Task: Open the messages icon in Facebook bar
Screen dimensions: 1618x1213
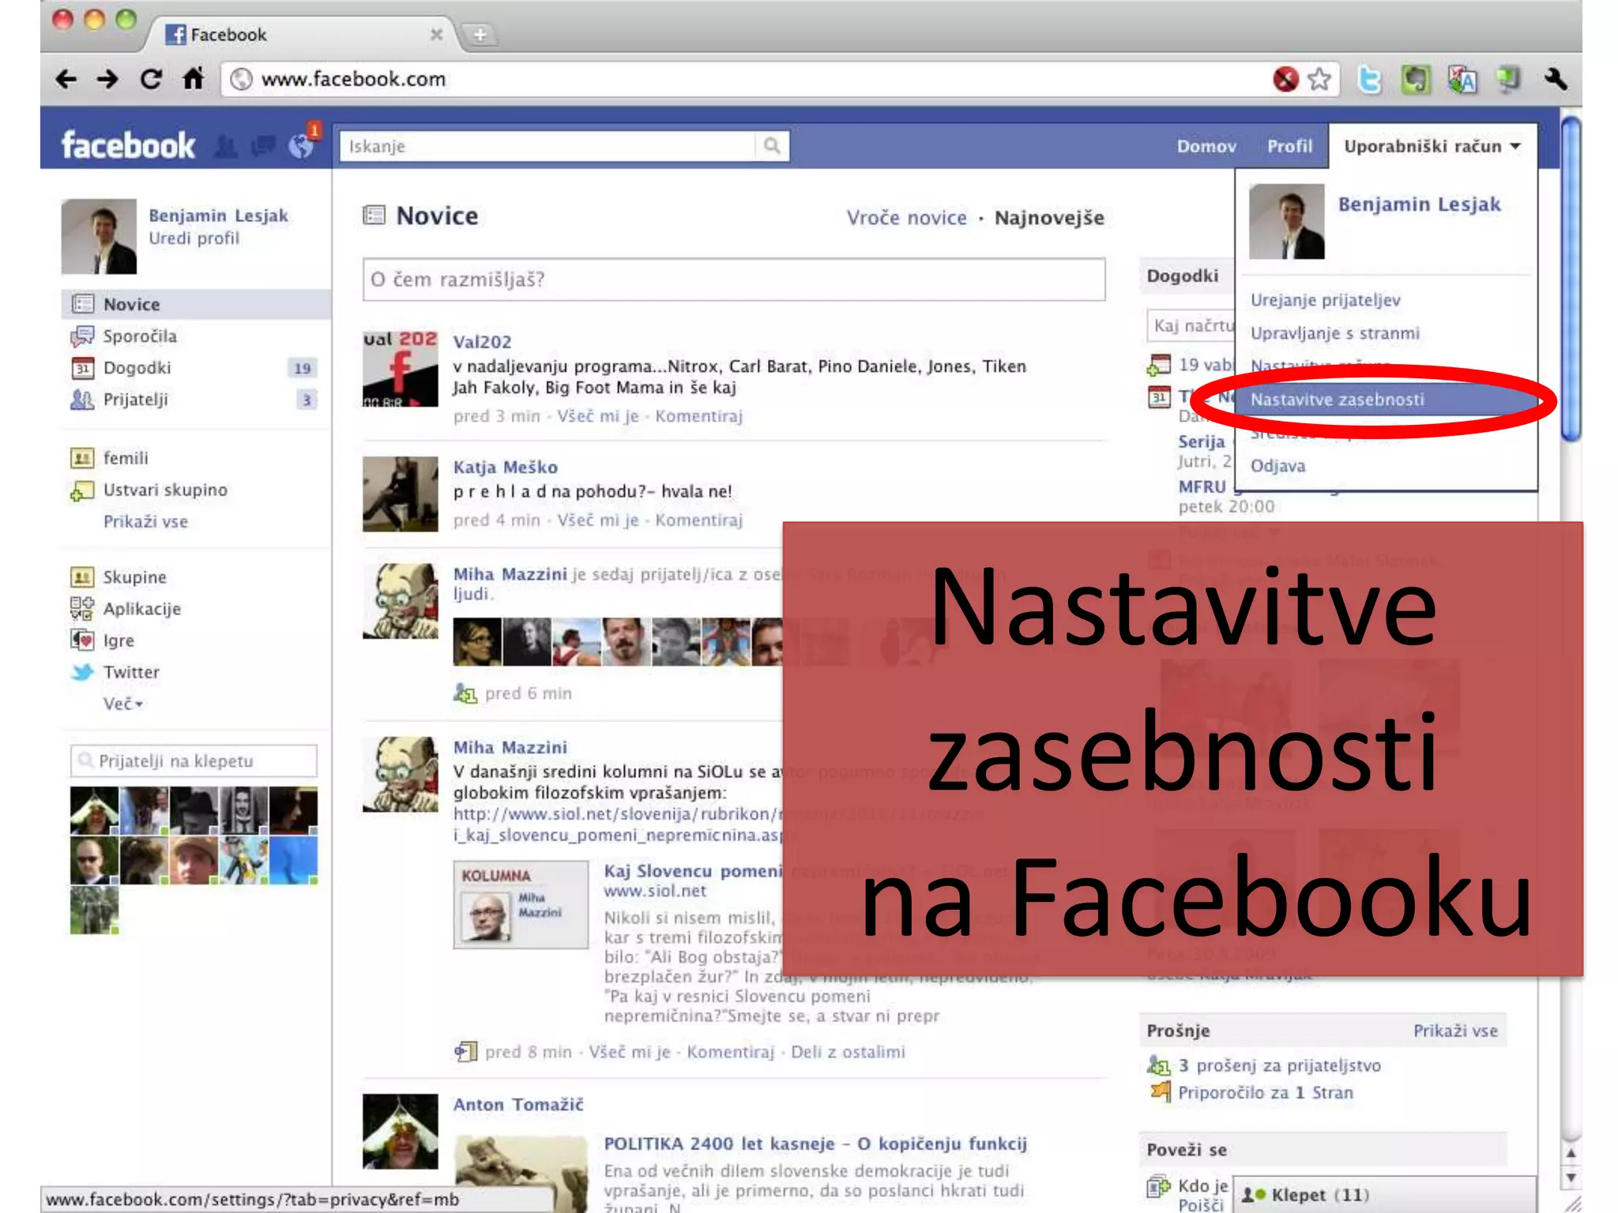Action: pos(262,146)
